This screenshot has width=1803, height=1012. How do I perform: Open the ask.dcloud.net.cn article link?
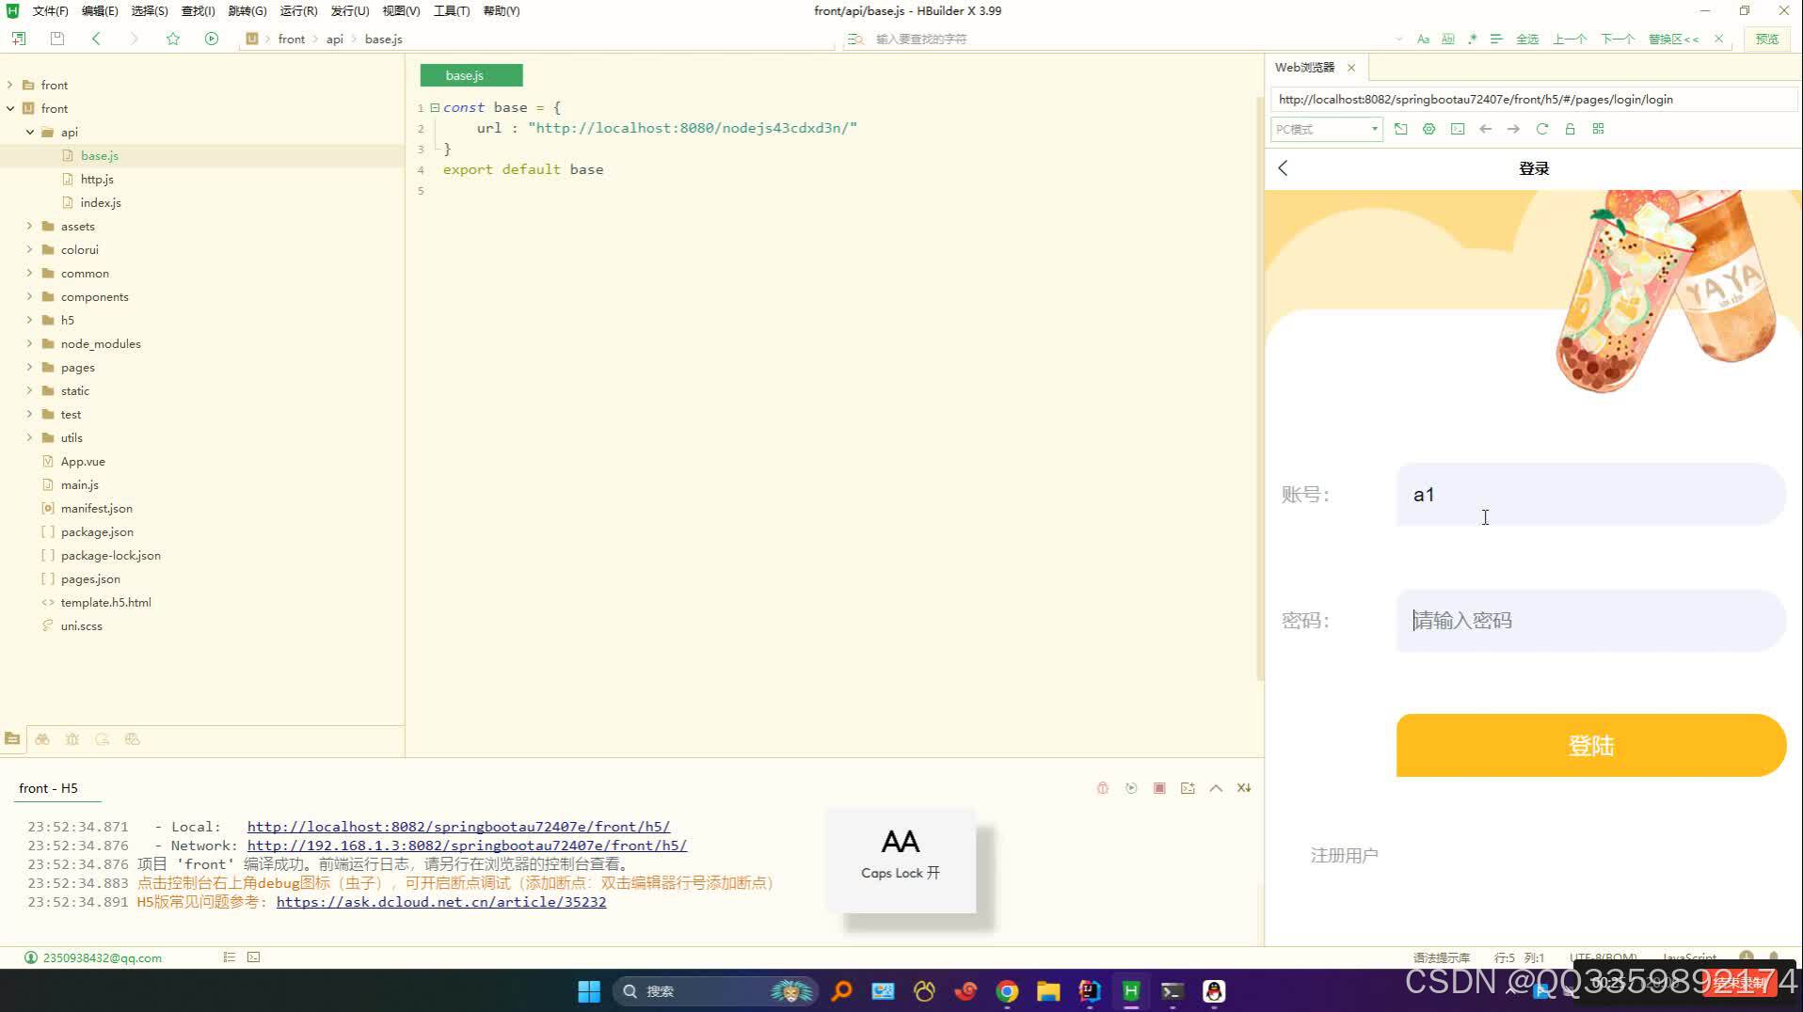click(440, 902)
